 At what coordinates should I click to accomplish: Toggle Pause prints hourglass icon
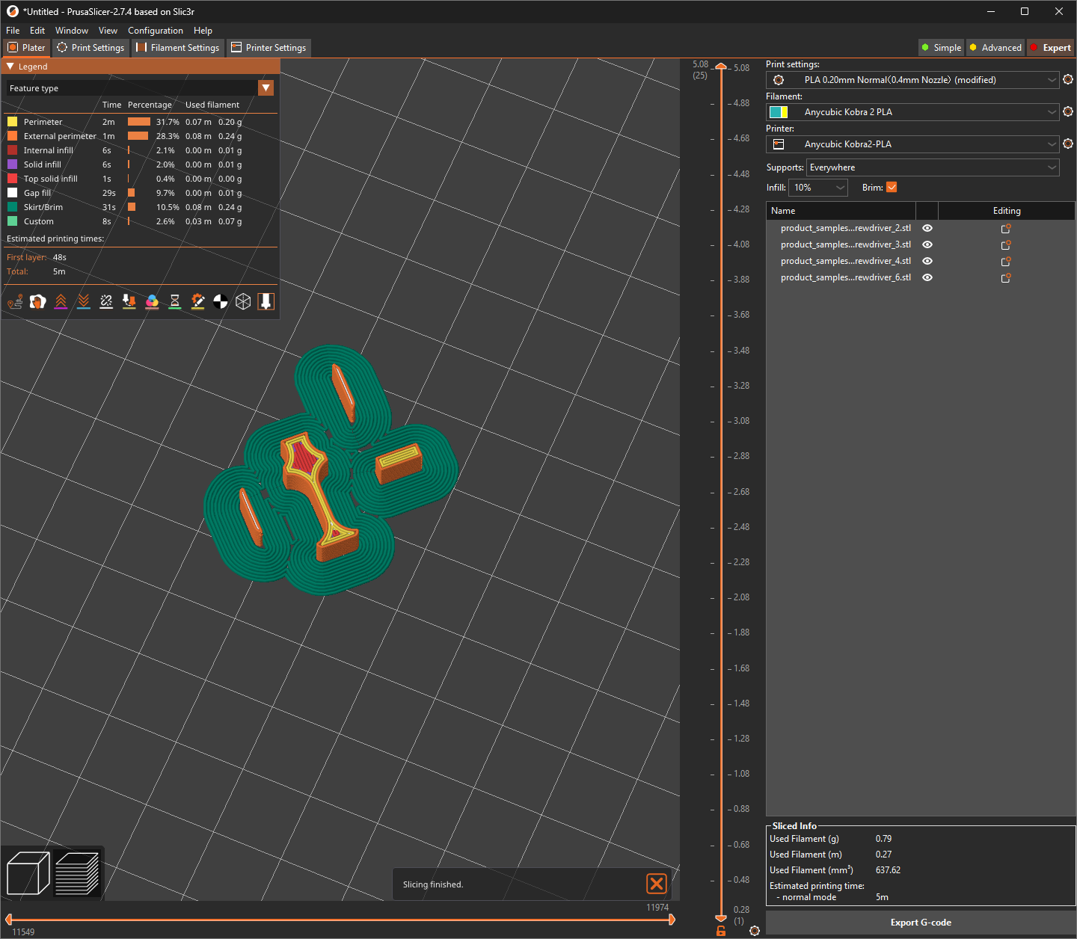174,301
